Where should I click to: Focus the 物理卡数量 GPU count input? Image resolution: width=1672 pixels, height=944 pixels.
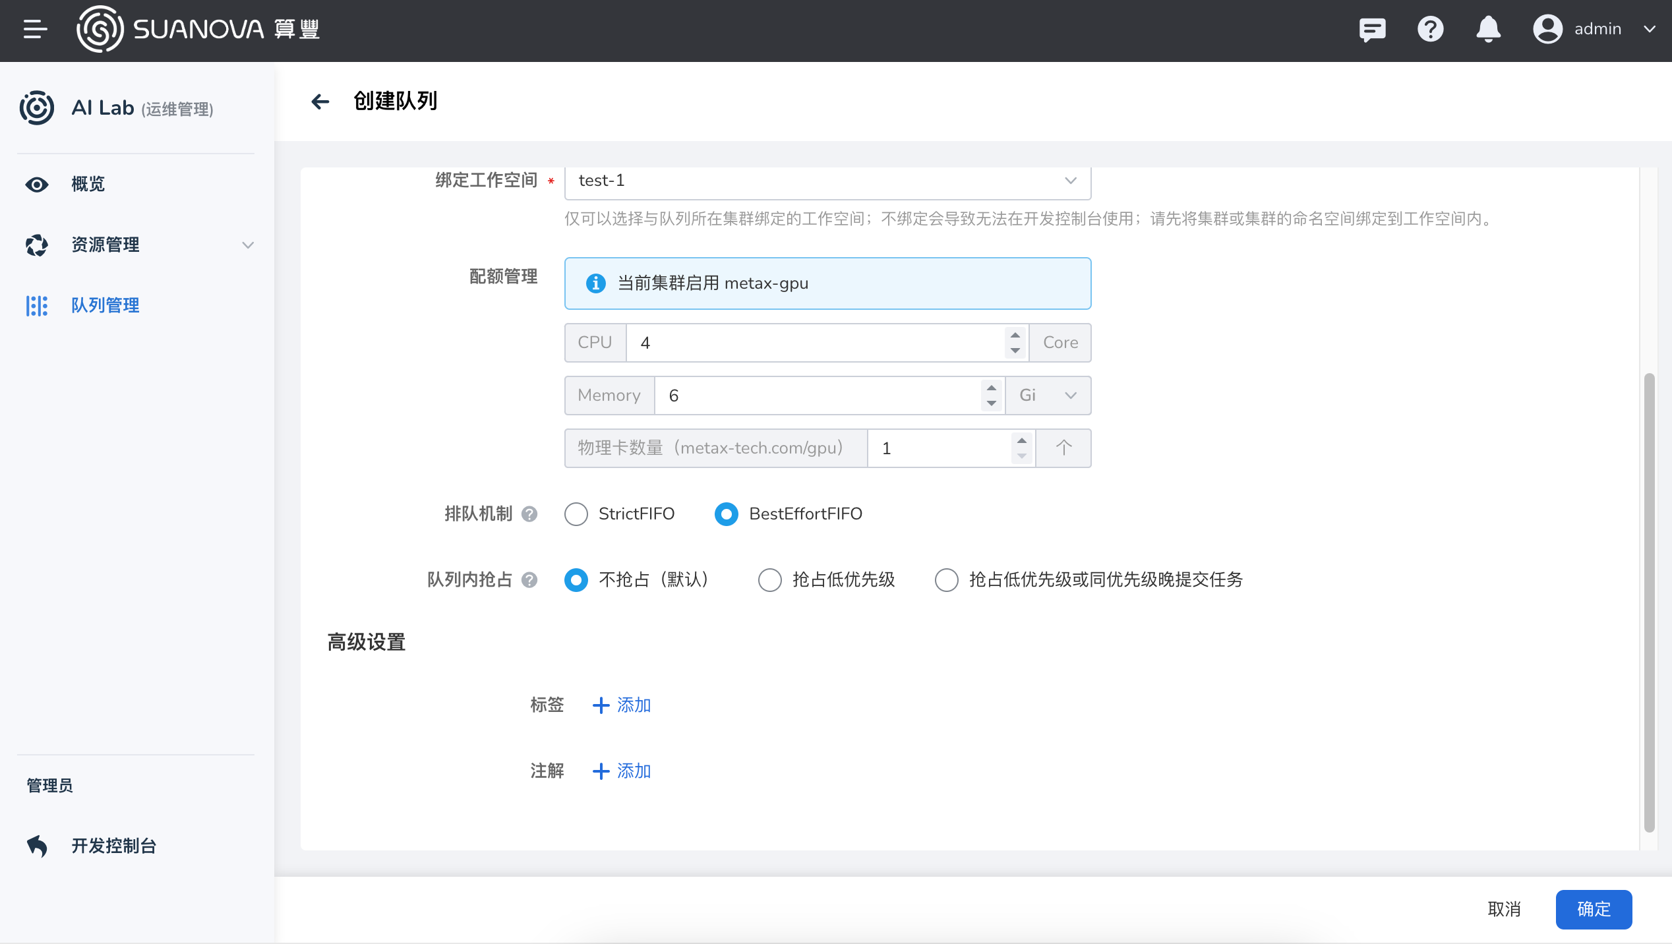click(939, 448)
